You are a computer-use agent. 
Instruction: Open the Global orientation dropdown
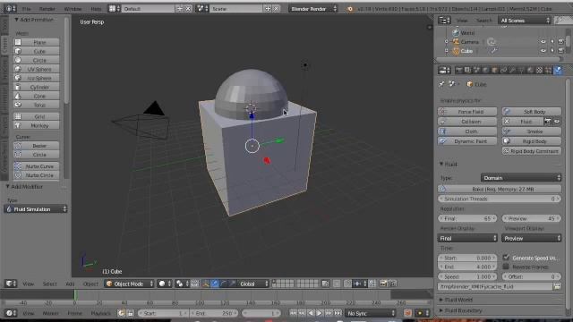click(253, 284)
